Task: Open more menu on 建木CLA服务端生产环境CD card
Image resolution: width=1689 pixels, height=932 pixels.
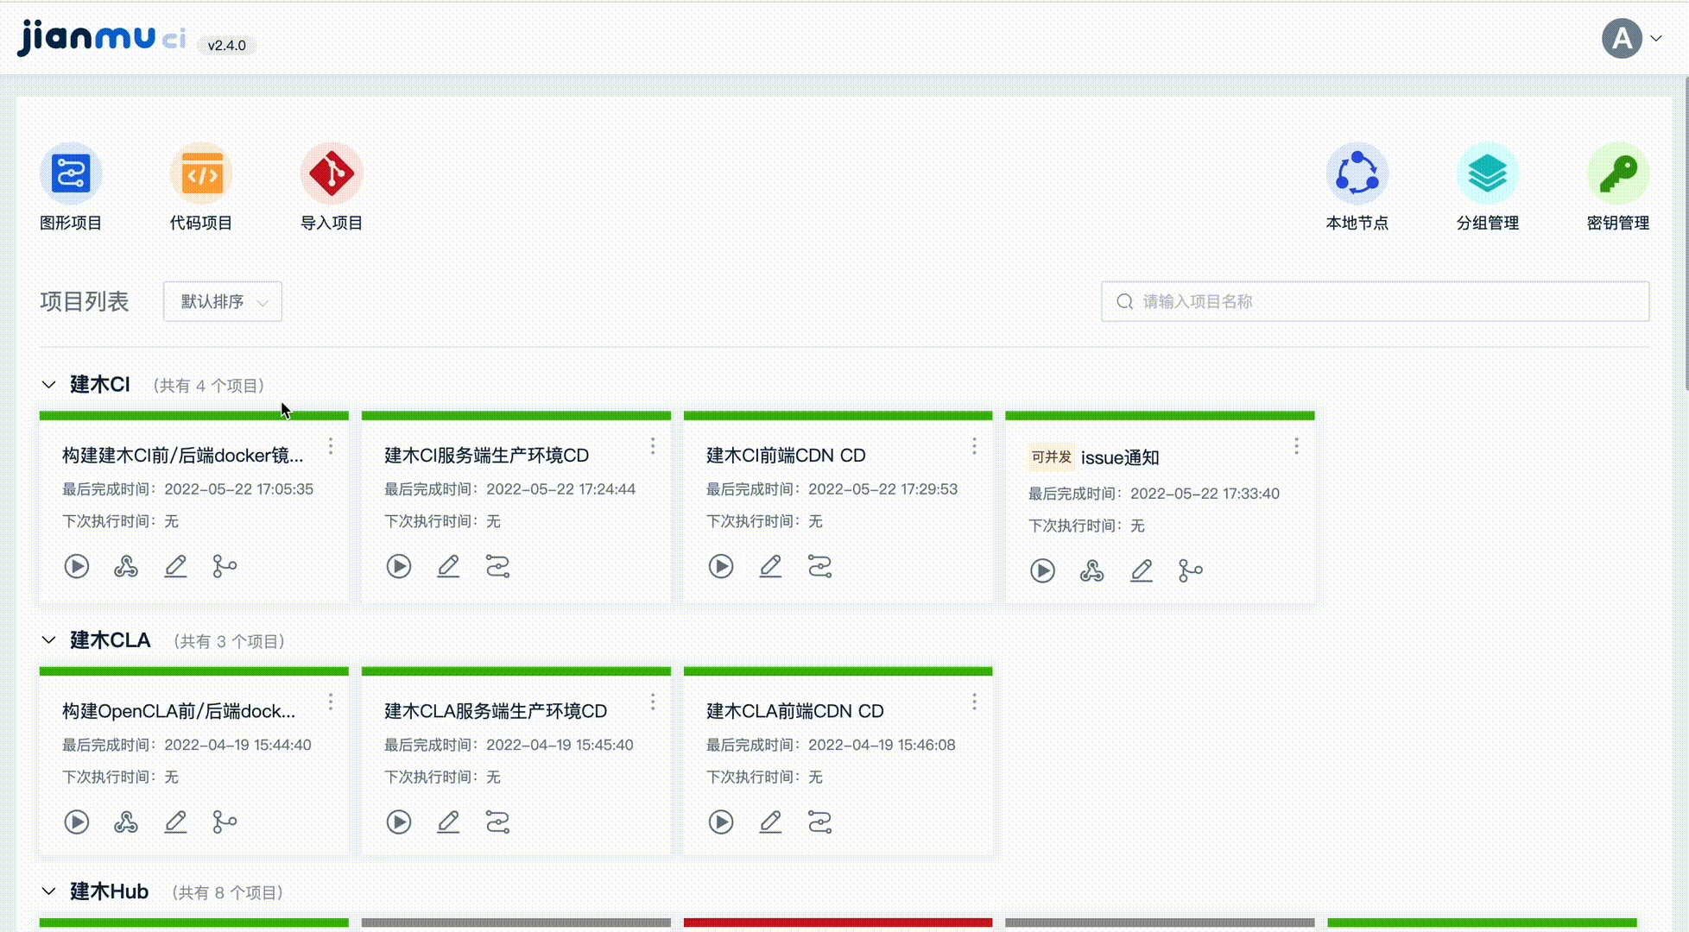Action: (x=653, y=702)
